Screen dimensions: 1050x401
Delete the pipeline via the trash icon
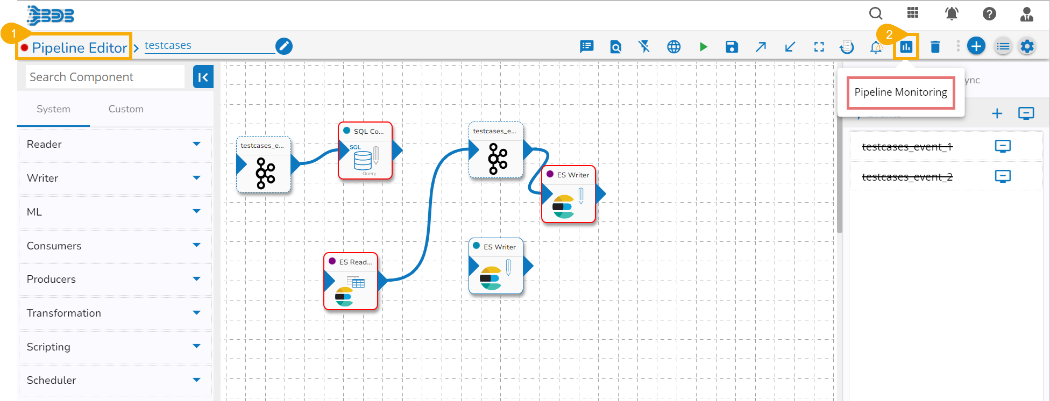pos(935,47)
